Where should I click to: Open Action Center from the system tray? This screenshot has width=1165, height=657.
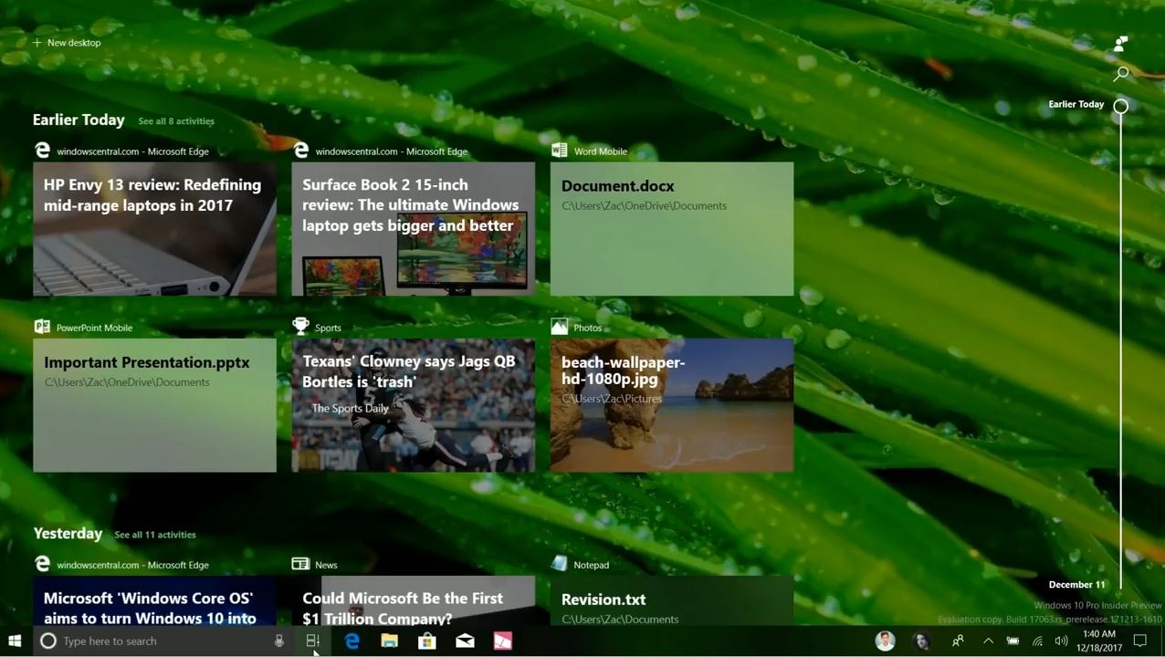1139,641
